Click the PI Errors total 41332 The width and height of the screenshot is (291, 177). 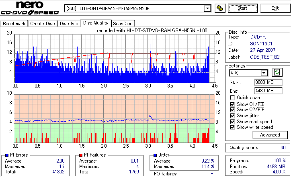coord(58,172)
